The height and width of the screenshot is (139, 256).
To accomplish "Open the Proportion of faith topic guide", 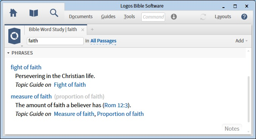I will click(x=120, y=114).
